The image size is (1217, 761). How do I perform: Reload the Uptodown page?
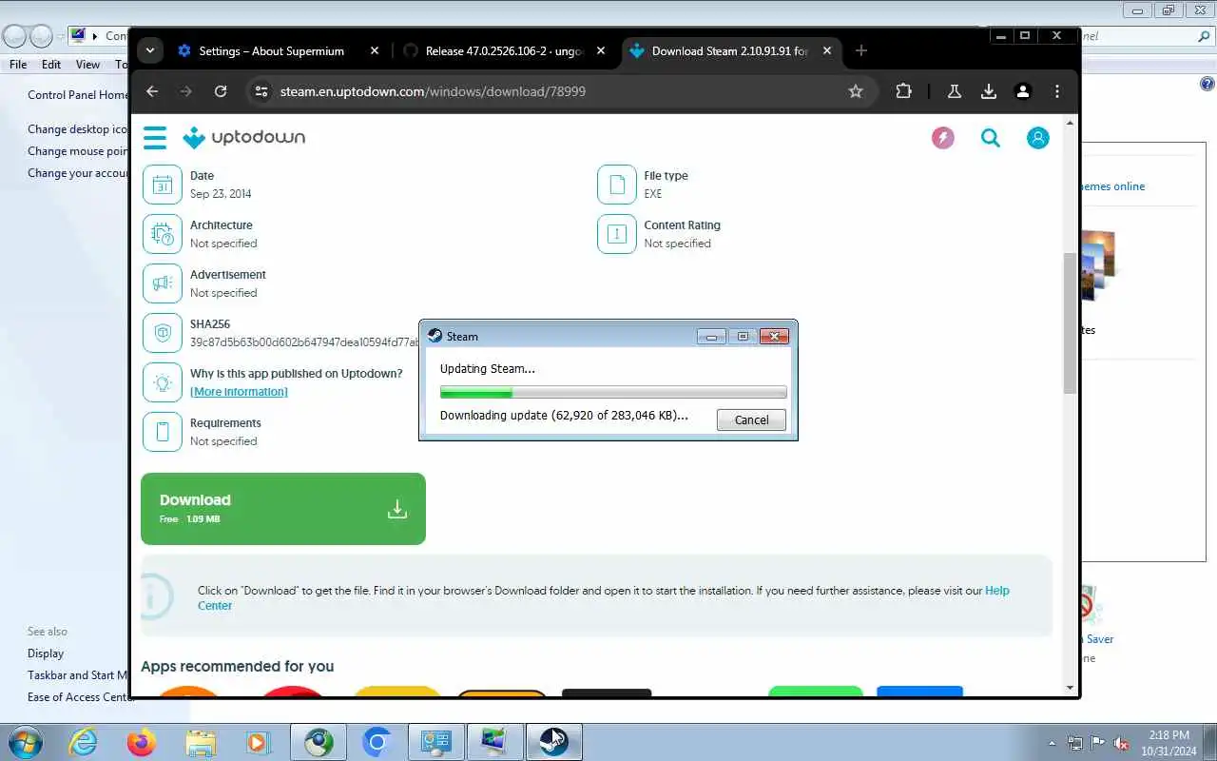point(221,91)
